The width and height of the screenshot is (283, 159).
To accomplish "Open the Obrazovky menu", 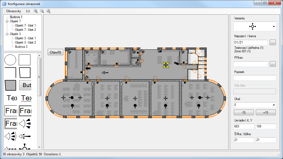I will (14, 11).
